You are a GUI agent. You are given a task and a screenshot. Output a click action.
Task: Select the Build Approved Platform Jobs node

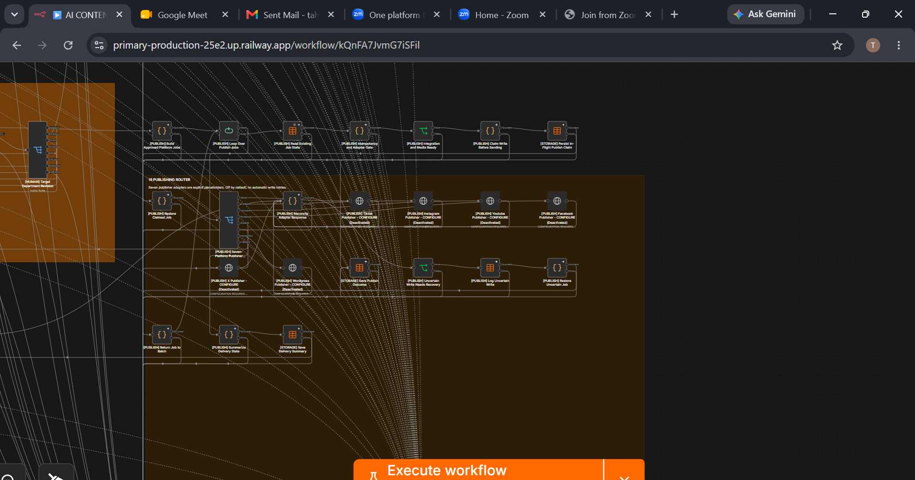point(162,130)
